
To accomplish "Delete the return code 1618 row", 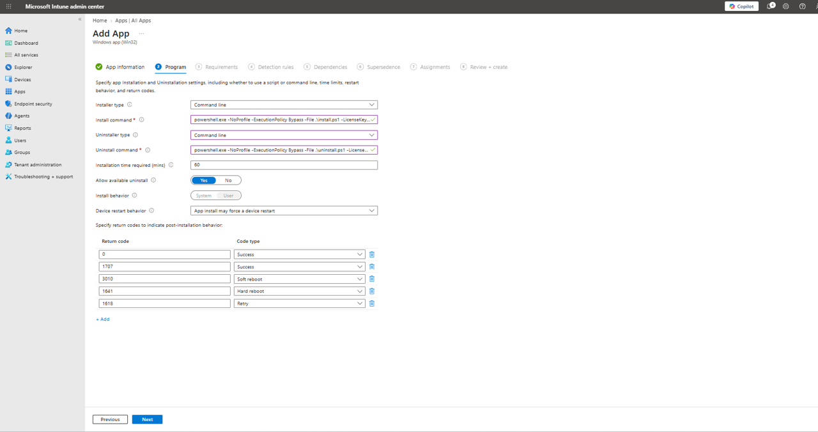I will click(372, 304).
